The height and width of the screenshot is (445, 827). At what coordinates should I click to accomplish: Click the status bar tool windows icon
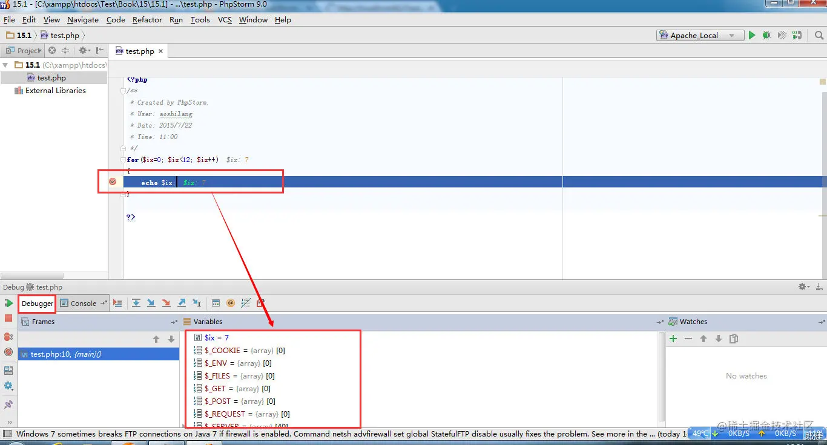click(x=7, y=434)
